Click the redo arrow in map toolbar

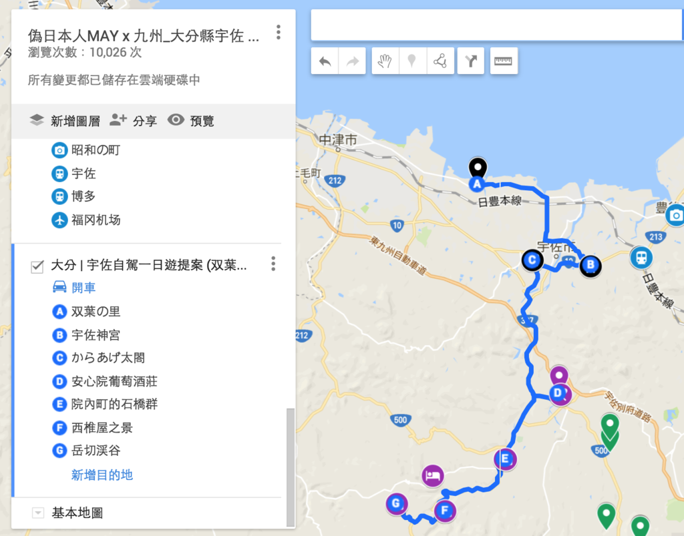[353, 61]
